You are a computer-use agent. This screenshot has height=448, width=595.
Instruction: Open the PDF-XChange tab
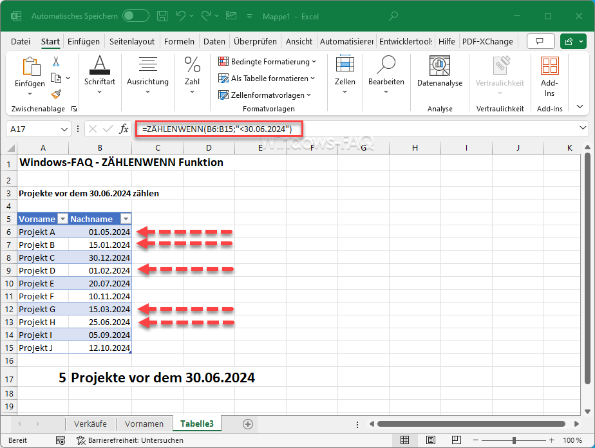tap(487, 41)
